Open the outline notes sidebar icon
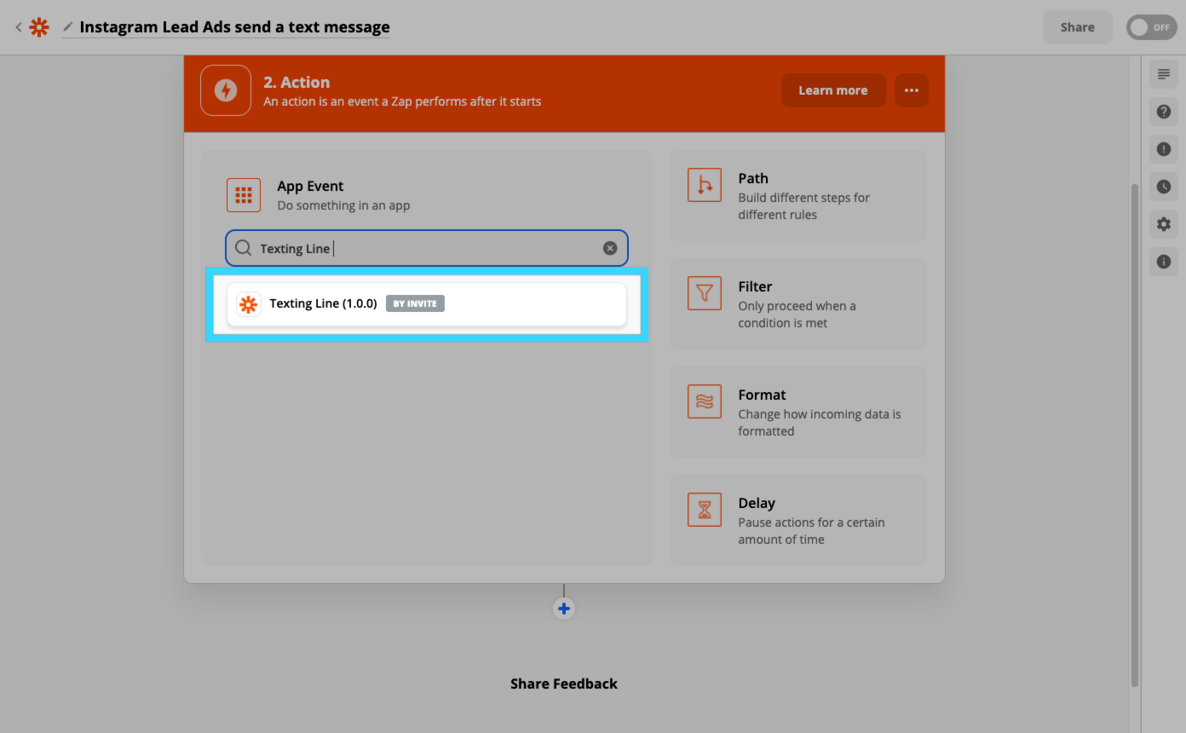Screen dimensions: 1186x733 (x=1163, y=75)
